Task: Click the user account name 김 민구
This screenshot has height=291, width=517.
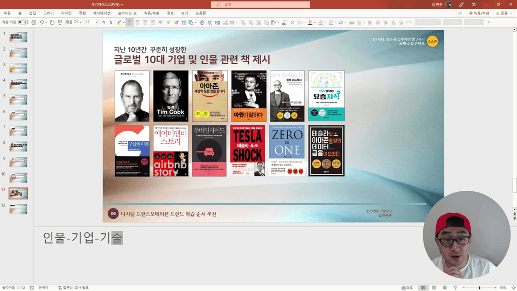Action: (x=437, y=5)
